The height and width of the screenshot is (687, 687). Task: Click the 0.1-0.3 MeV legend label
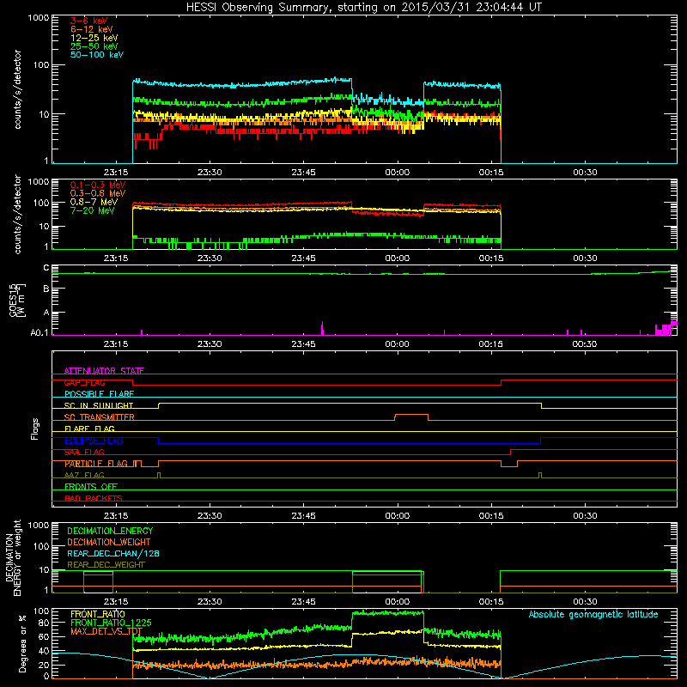coord(98,185)
